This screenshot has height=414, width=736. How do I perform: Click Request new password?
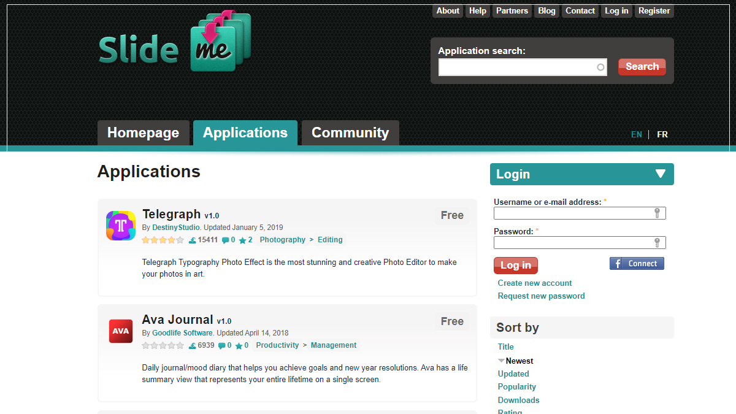[x=542, y=296]
